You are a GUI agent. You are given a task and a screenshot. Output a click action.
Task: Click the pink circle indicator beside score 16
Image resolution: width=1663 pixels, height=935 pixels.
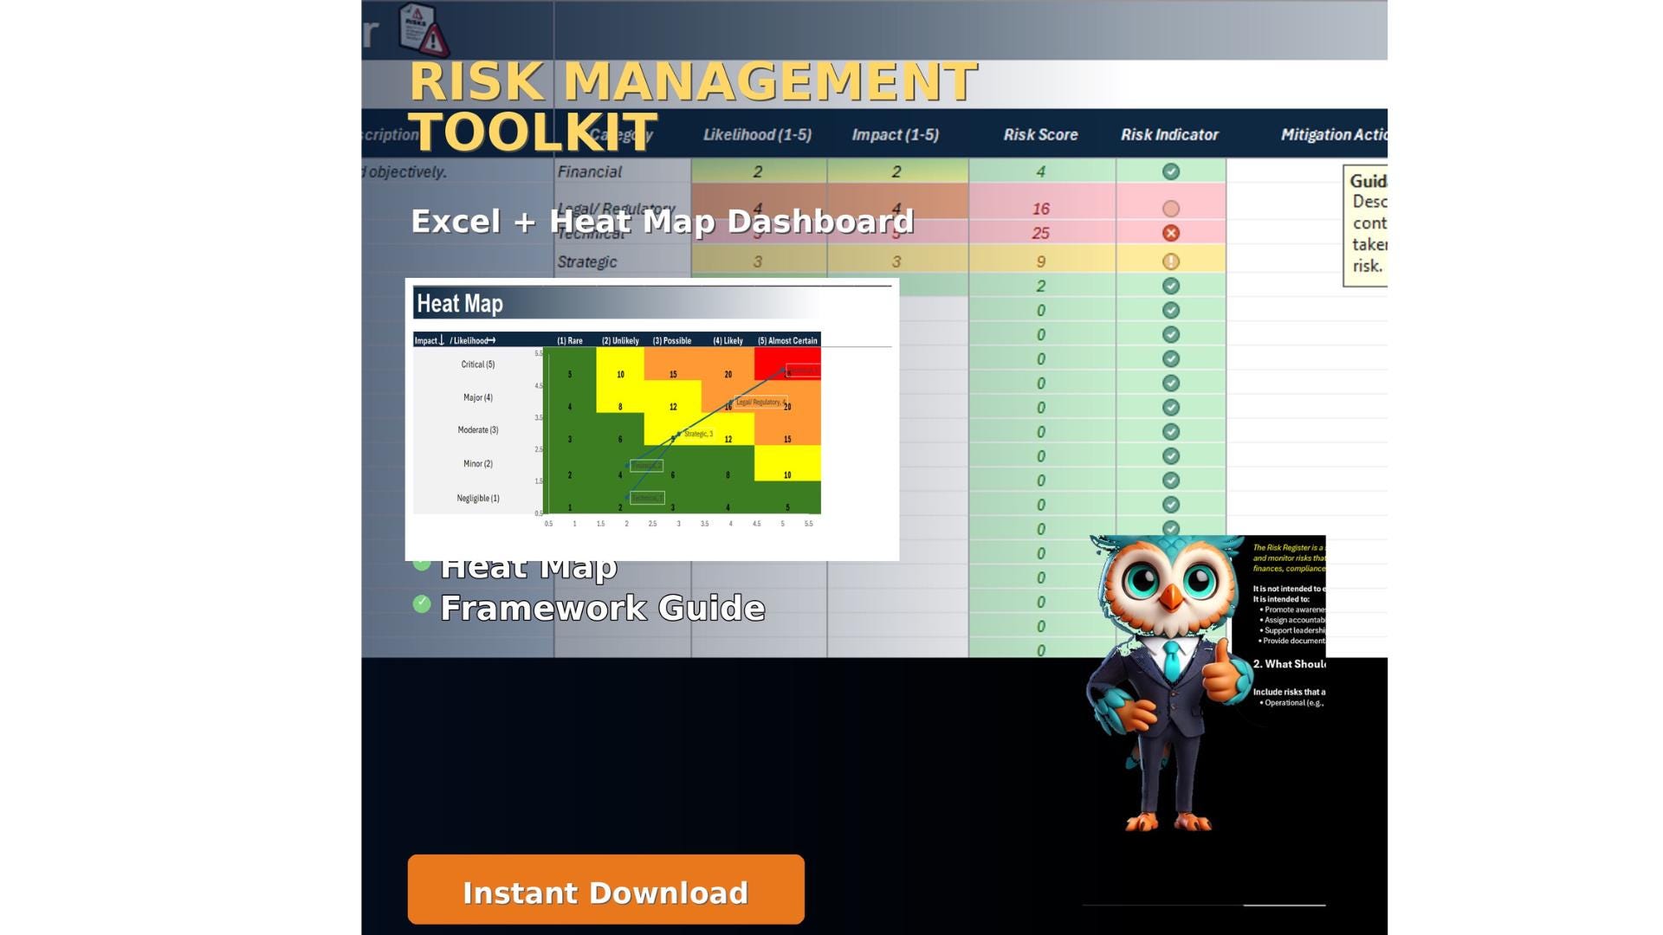click(1170, 209)
